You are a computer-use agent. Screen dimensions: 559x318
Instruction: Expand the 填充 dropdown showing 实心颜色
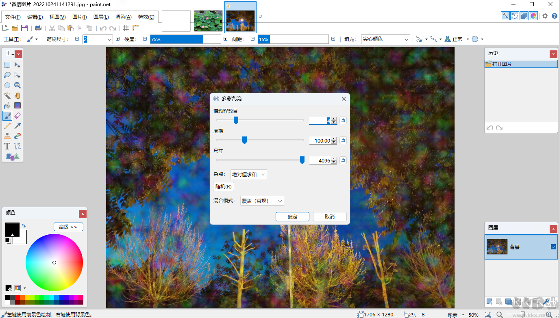tap(385, 39)
